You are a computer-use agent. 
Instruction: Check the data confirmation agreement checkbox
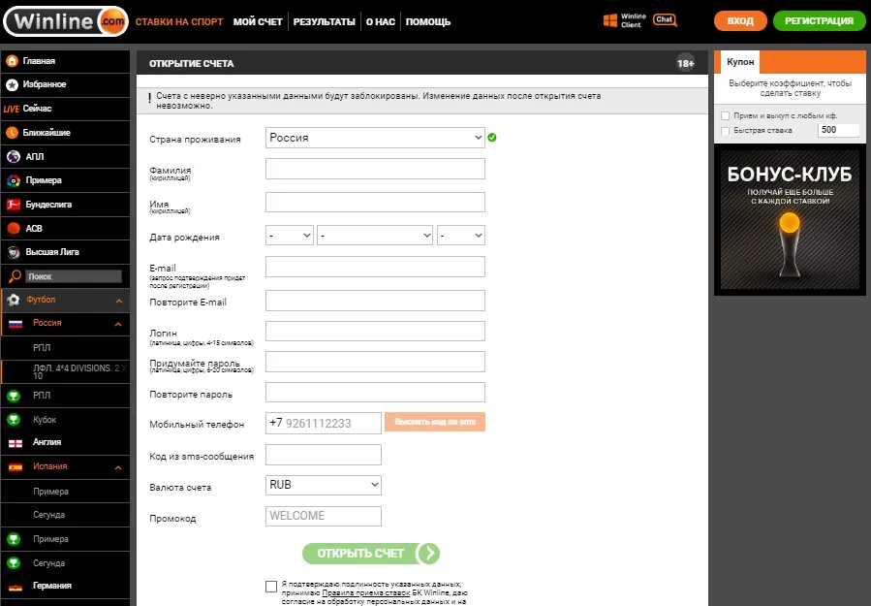coord(271,587)
